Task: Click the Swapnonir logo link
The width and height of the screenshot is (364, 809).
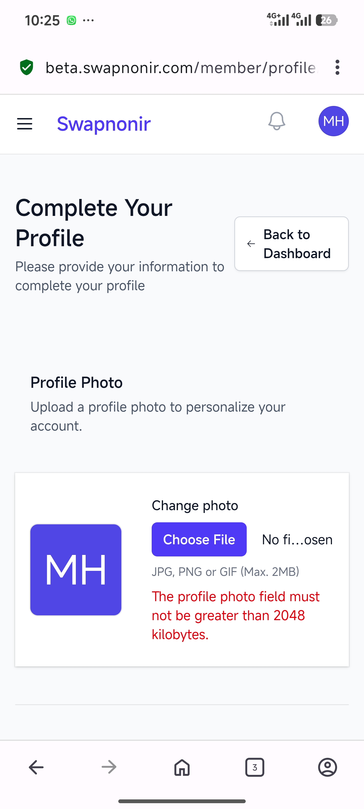Action: pyautogui.click(x=104, y=124)
